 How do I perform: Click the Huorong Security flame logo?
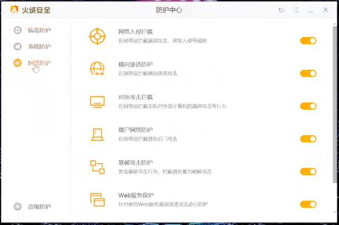click(x=14, y=10)
